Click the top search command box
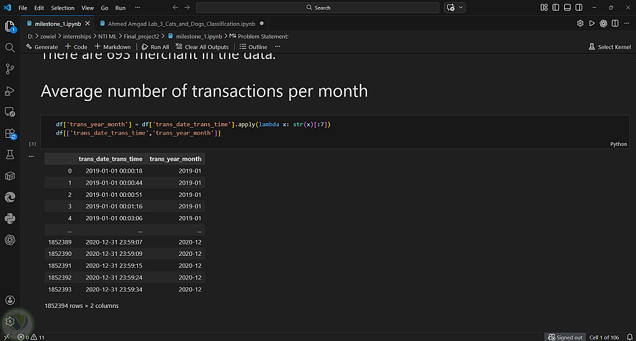Screen dimensions: 636x341 [x=318, y=8]
